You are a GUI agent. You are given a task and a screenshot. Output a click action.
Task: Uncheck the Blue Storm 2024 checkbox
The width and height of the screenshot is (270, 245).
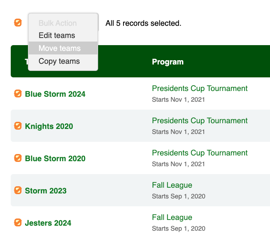tap(18, 93)
